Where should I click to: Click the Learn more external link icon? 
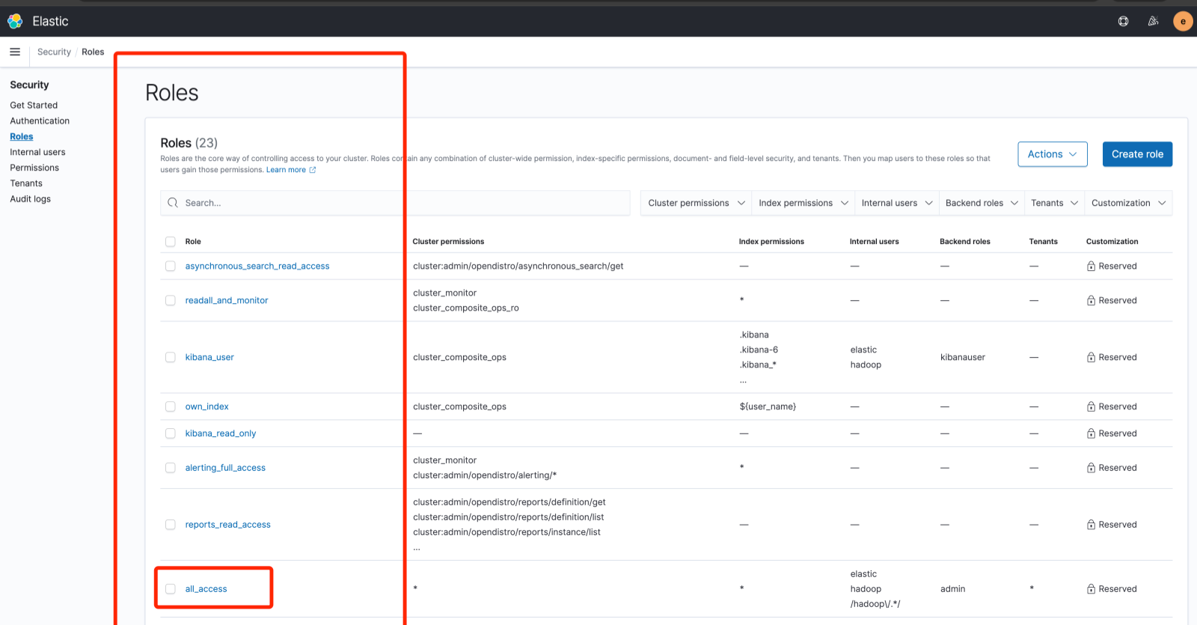pos(313,170)
